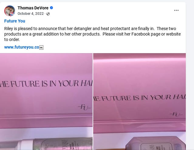
Task: Open the October 4, 2022 timestamp
Action: click(x=31, y=14)
